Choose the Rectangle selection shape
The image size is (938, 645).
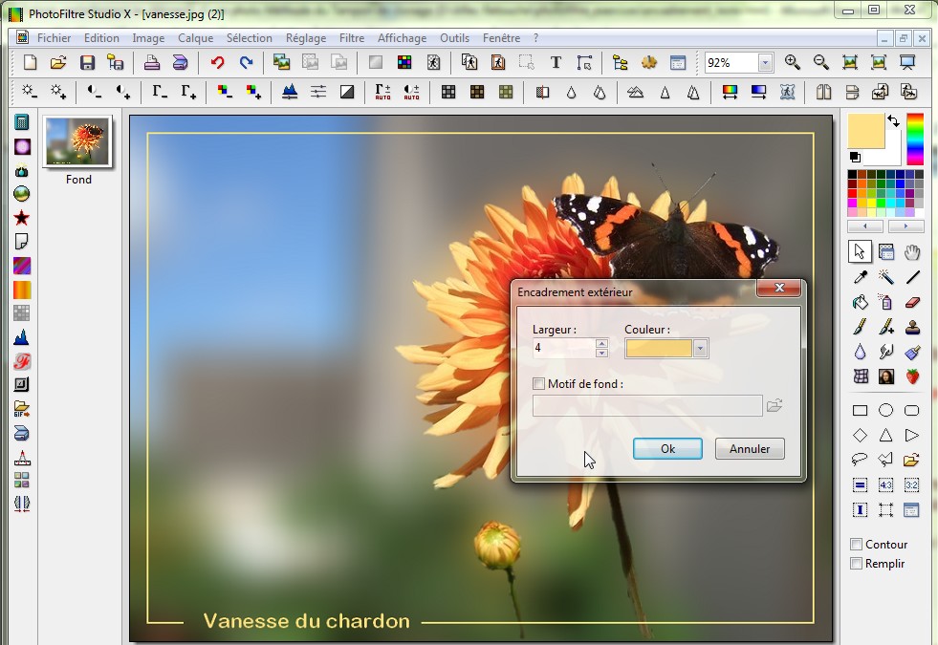click(861, 410)
